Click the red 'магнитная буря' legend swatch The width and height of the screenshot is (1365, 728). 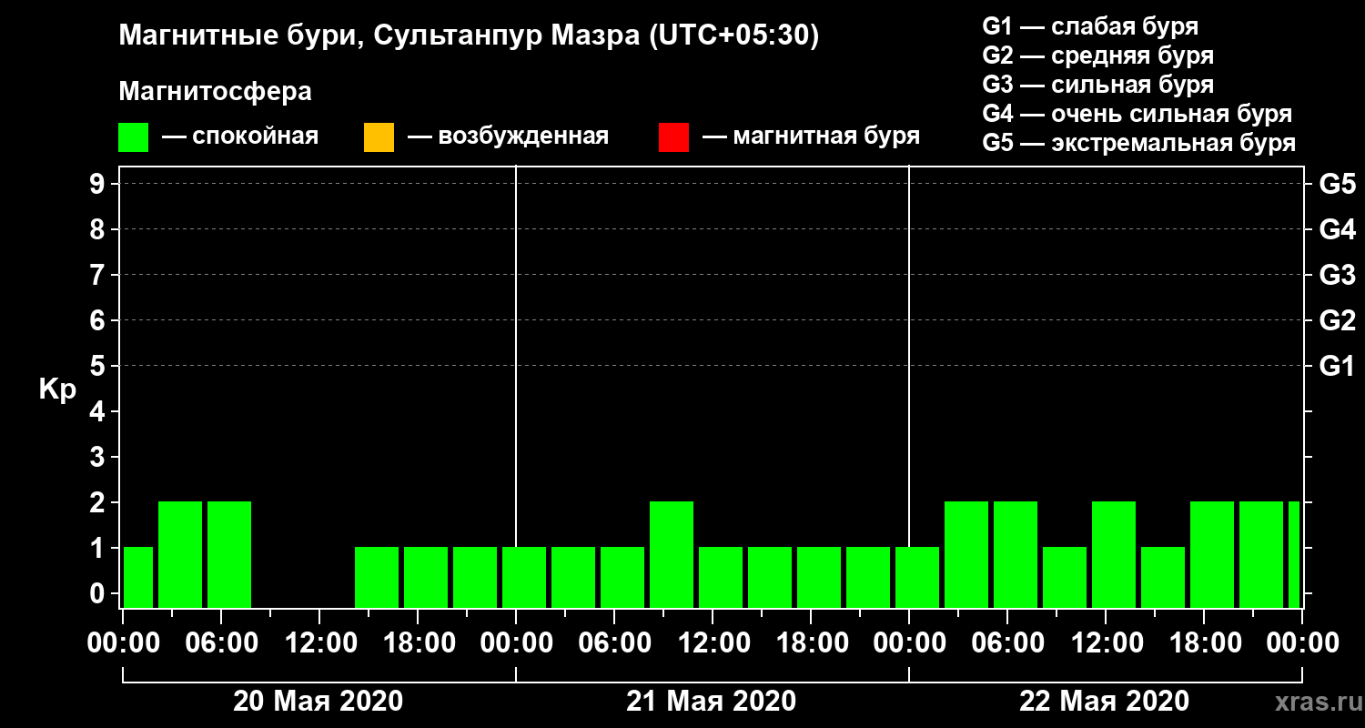pyautogui.click(x=673, y=136)
